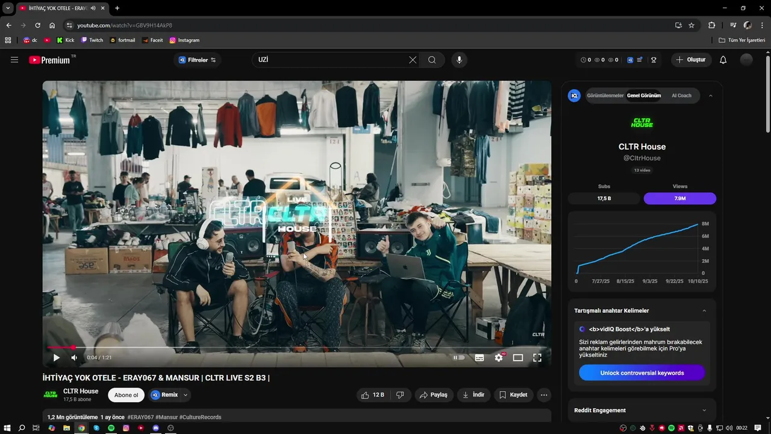Switch to the AI Coach tab

pos(681,95)
